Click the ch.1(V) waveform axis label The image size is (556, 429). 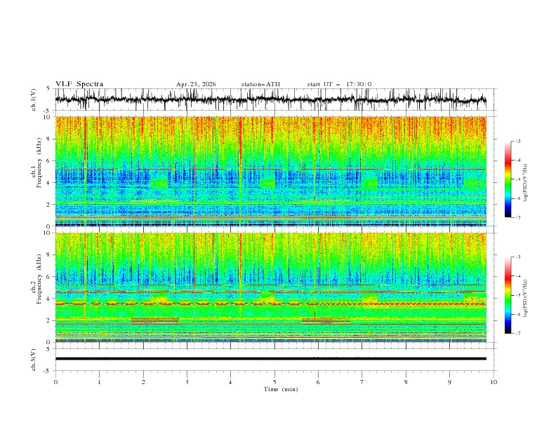[x=34, y=100]
